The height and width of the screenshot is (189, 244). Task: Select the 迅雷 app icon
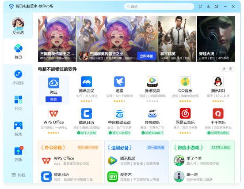click(x=119, y=82)
